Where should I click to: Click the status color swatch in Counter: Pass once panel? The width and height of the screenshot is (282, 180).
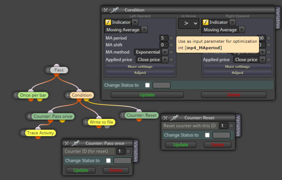[122, 161]
